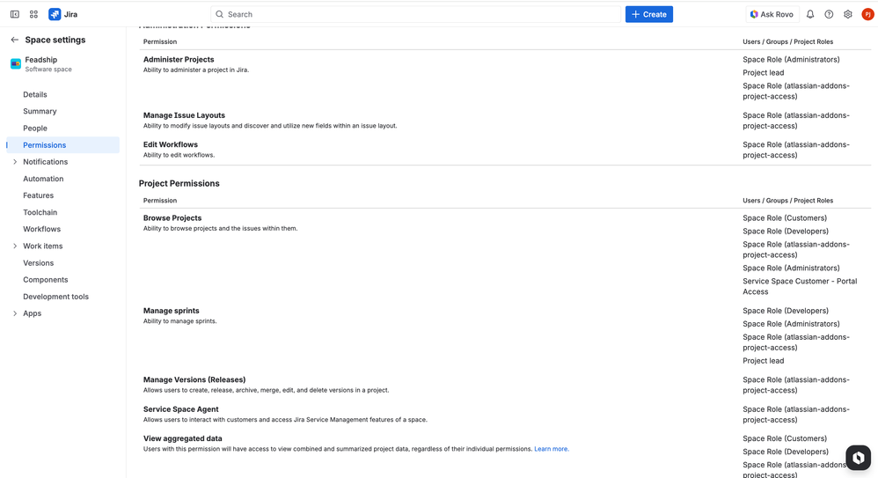Click Space Role (Customers) under View aggregated data

[785, 438]
